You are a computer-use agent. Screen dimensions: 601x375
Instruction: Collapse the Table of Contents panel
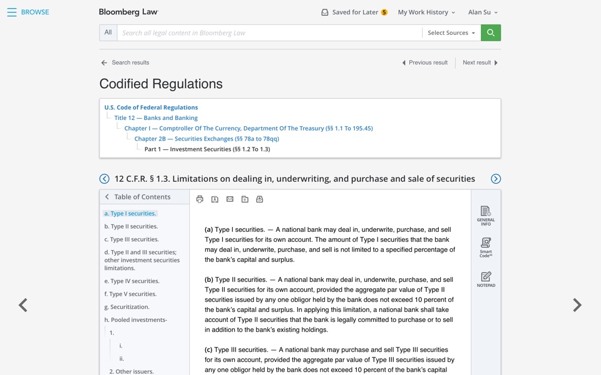[x=107, y=197]
